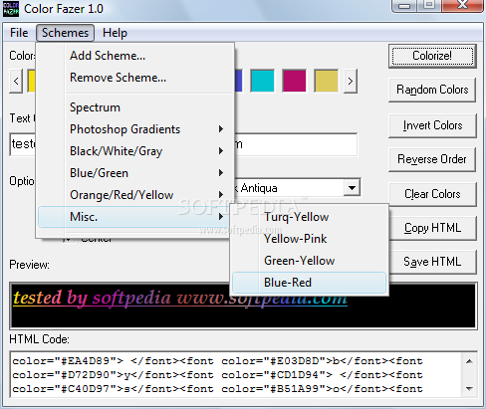Expand Blue/Green submenu
Viewport: 486px width, 409px height.
coord(136,173)
